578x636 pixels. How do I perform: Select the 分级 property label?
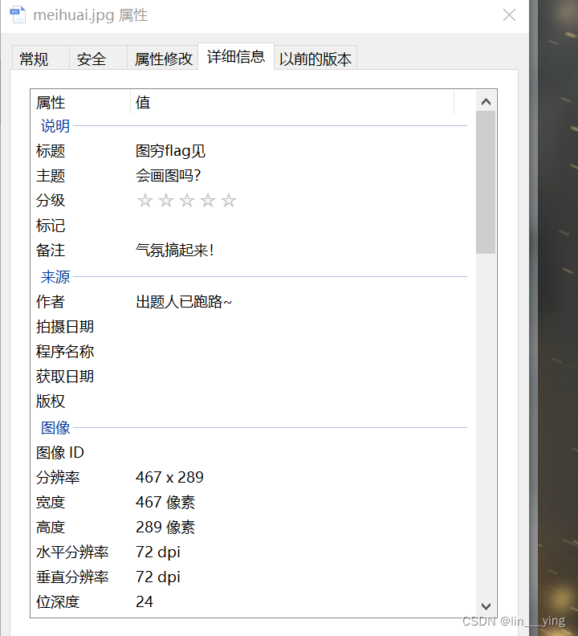(51, 201)
